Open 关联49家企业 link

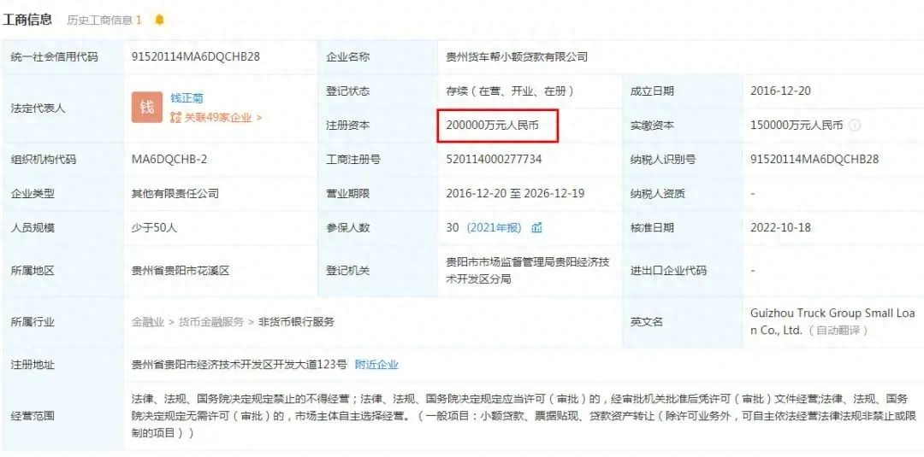click(x=223, y=118)
